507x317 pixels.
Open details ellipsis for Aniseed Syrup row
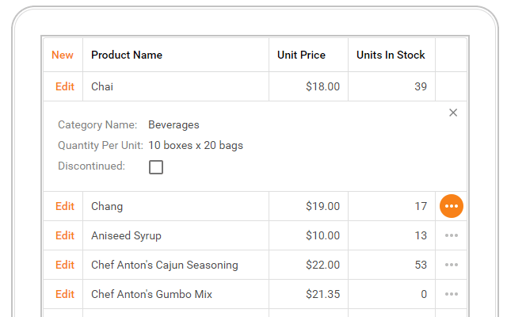point(452,235)
